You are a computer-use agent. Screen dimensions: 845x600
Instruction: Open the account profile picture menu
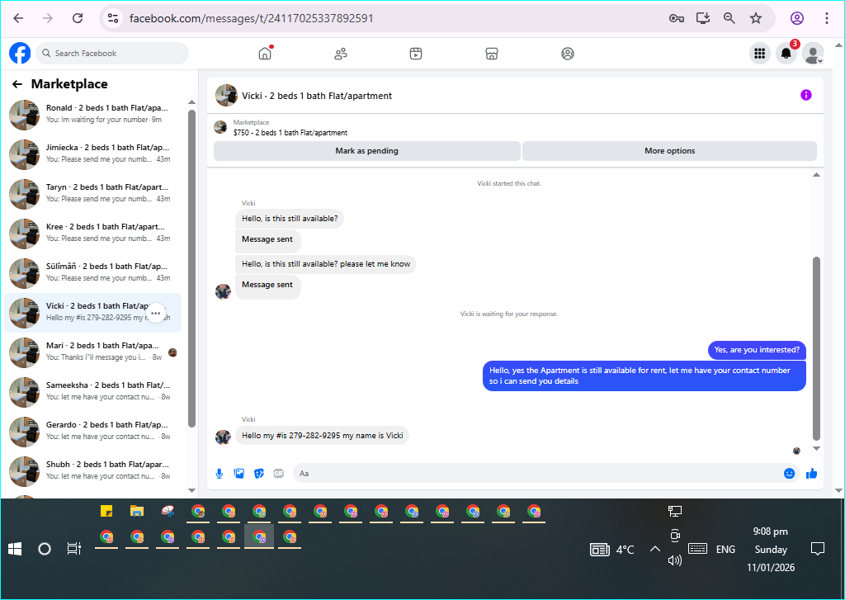[813, 54]
